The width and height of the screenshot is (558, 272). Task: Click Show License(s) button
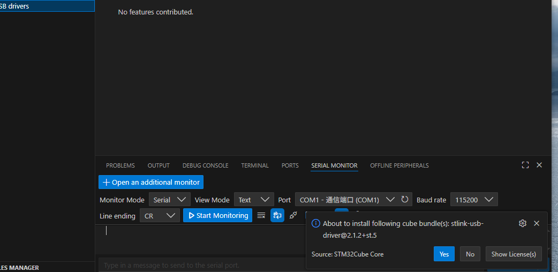[514, 254]
